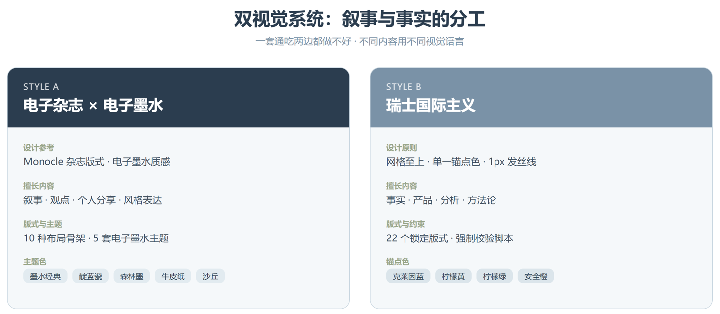
Task: Select the 沙丘 theme tag
Action: [x=211, y=276]
